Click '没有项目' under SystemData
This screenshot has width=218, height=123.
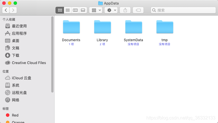tap(133, 44)
